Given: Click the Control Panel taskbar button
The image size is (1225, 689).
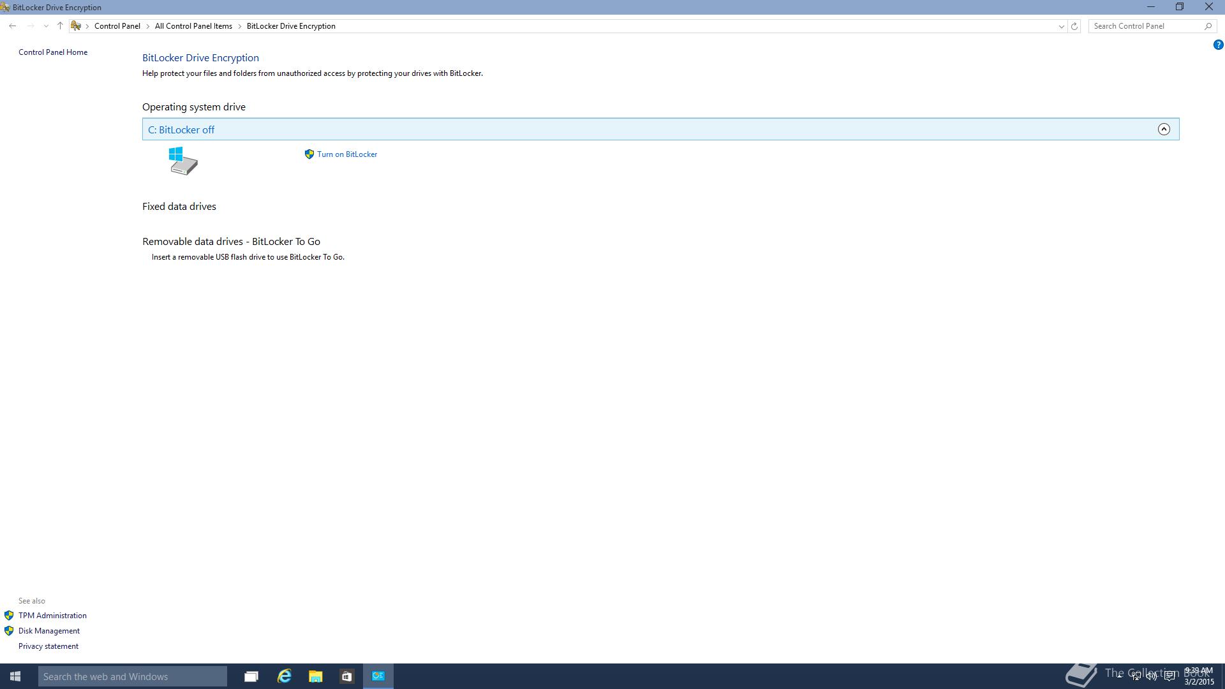Looking at the screenshot, I should coord(378,676).
